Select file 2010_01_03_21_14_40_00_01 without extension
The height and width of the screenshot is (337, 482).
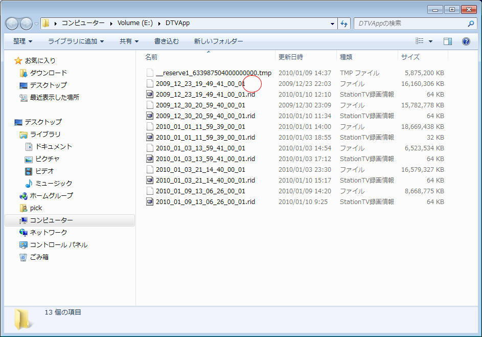[x=200, y=170]
